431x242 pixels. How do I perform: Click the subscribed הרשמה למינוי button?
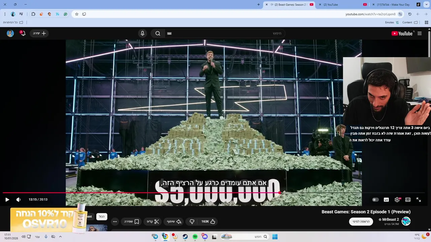pos(361,221)
